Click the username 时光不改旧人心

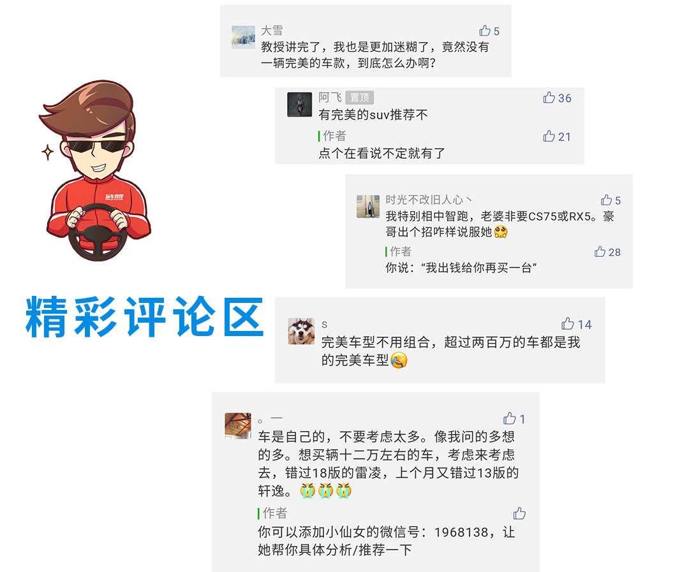(x=429, y=200)
